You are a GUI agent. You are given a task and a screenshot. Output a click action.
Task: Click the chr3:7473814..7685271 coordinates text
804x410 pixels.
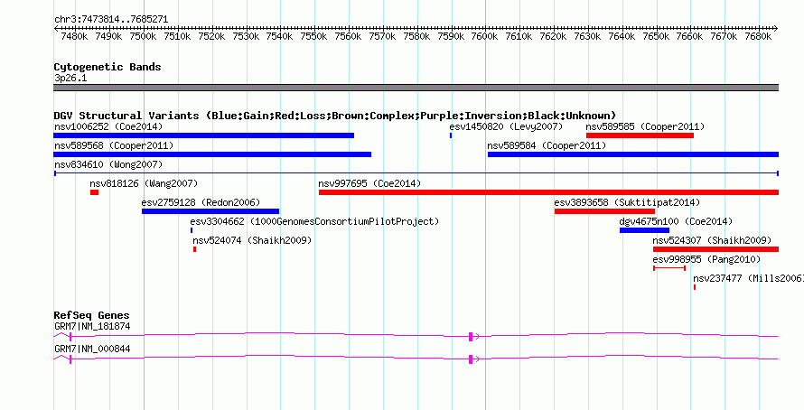(x=111, y=19)
